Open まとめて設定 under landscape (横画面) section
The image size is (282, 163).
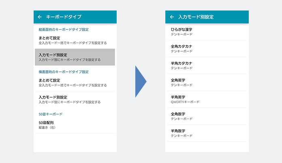pyautogui.click(x=75, y=82)
